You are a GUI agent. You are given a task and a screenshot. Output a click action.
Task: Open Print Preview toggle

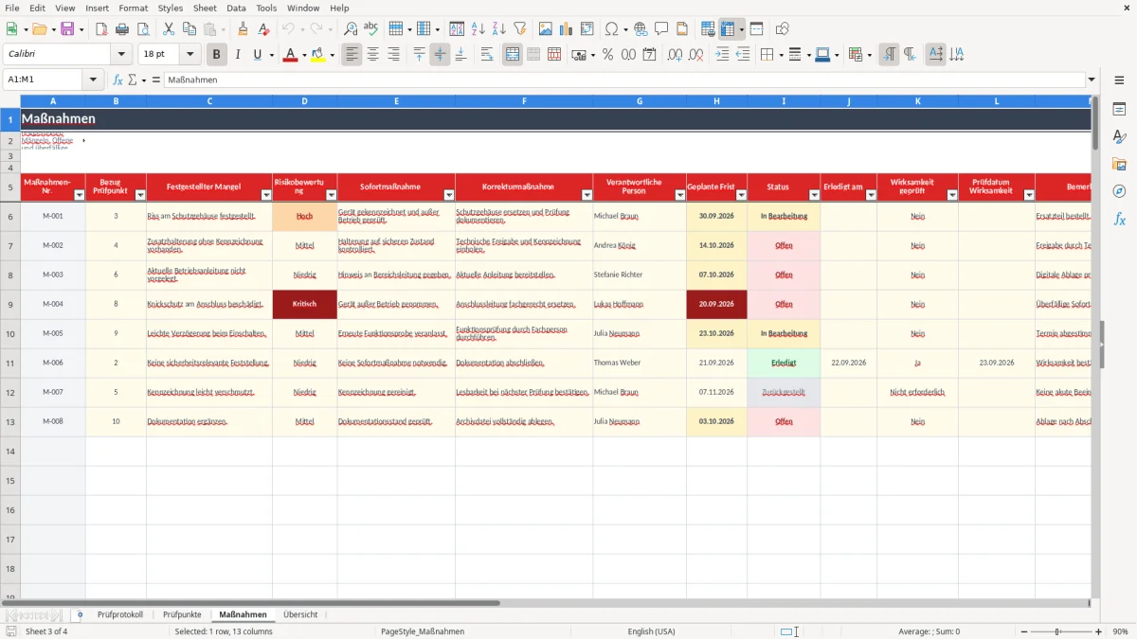143,29
